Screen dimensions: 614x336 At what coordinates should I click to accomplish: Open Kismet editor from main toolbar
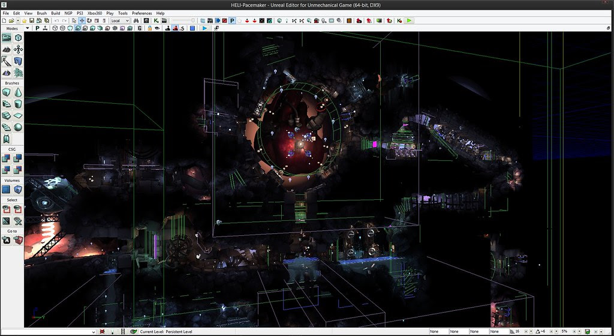[x=156, y=20]
